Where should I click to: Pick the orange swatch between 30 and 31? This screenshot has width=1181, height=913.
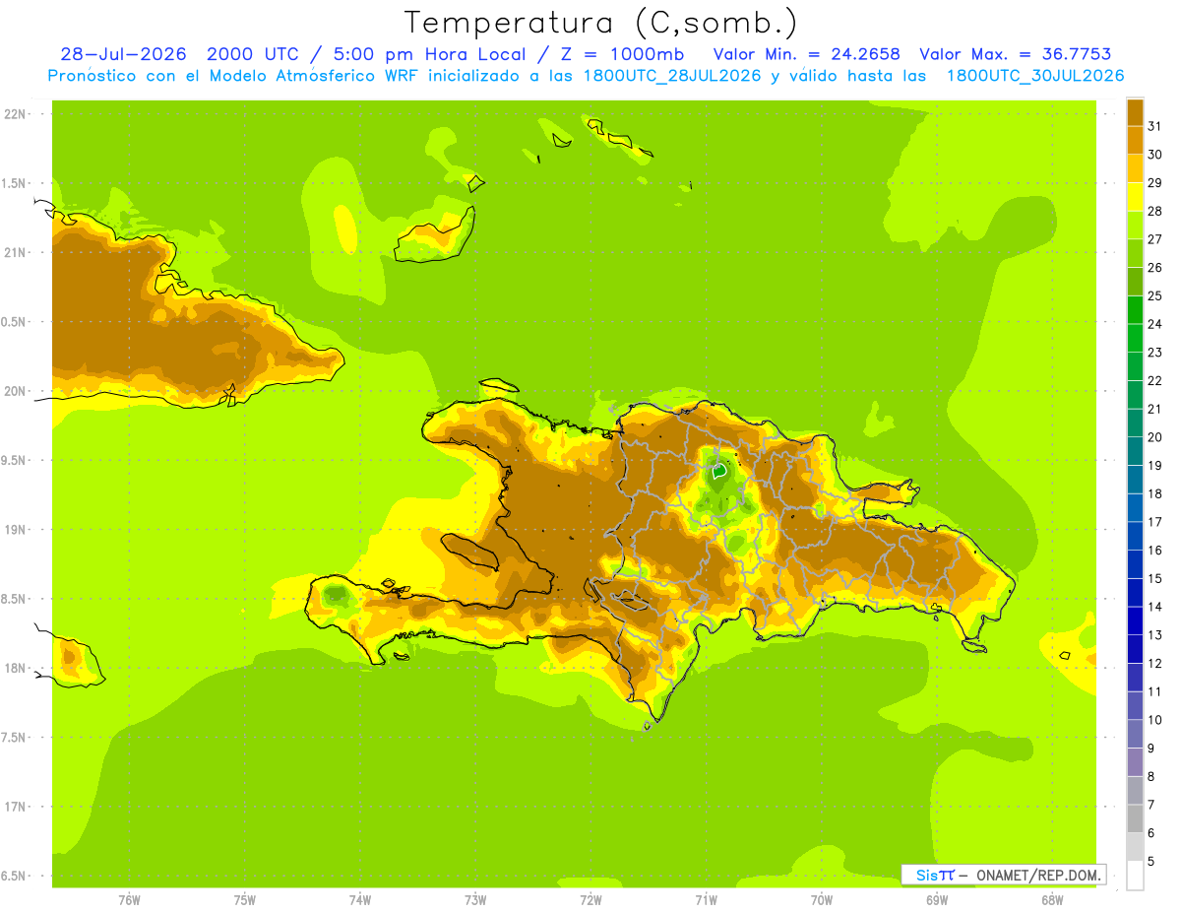click(x=1135, y=140)
